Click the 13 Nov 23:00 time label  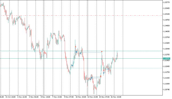(92, 97)
